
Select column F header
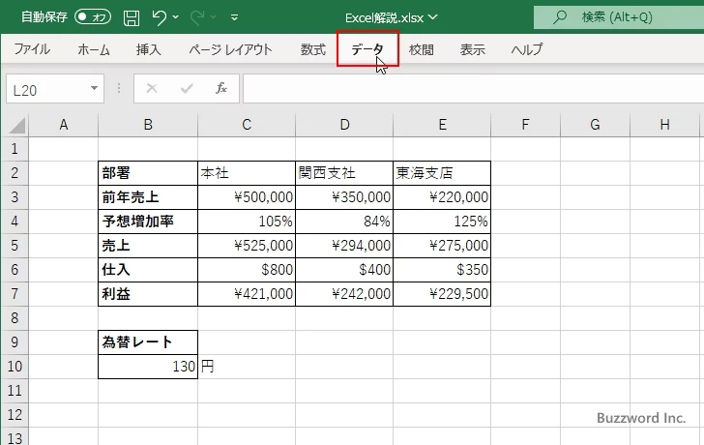tap(525, 125)
